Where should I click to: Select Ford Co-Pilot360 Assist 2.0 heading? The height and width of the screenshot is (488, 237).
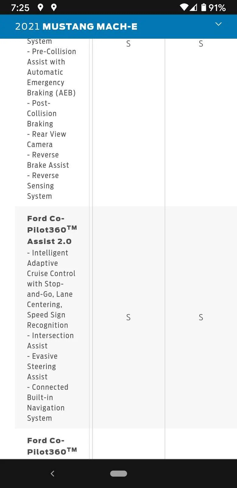[52, 230]
